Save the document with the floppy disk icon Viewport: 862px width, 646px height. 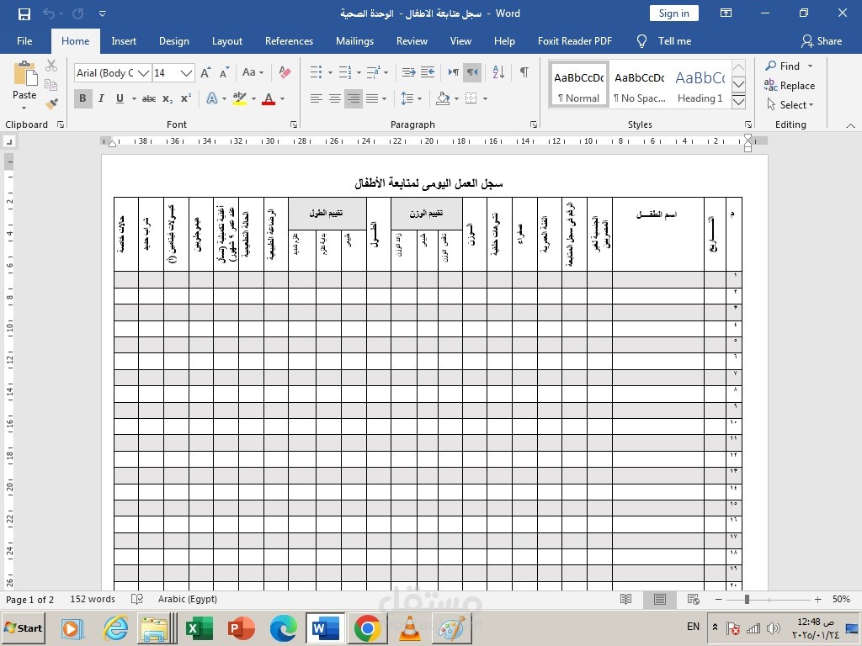point(24,13)
